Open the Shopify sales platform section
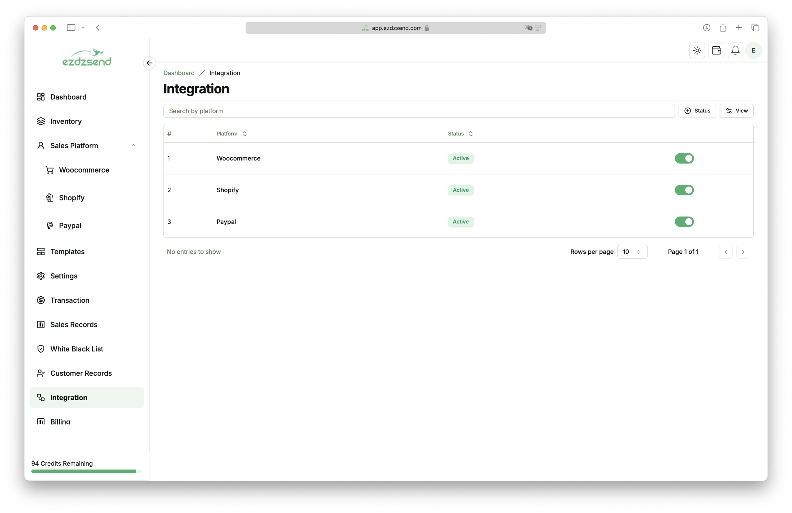The width and height of the screenshot is (792, 513). pyautogui.click(x=71, y=197)
